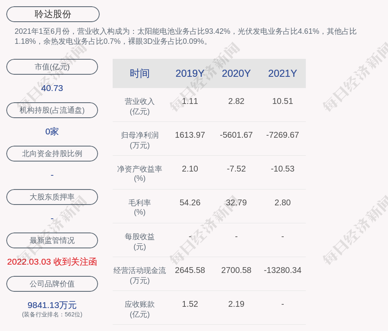Screen dimensions: 388x331
Task: Click market value 40.73
Action: (x=52, y=88)
